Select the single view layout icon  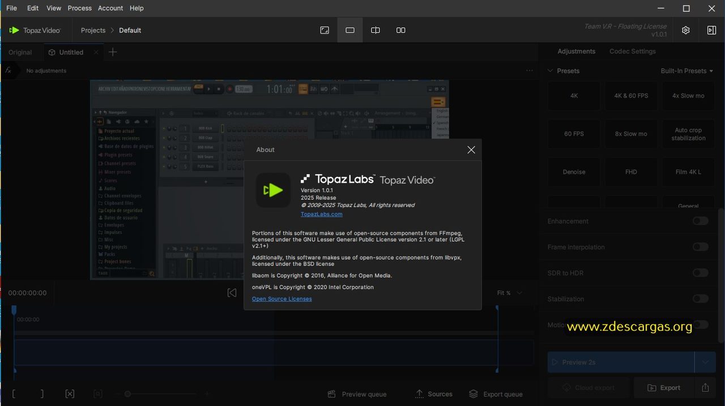coord(350,30)
